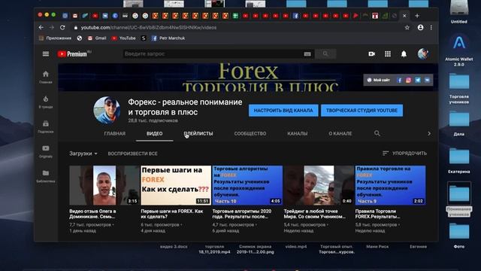Open the СООБЩЕСТВО tab
The height and width of the screenshot is (271, 481).
point(250,133)
